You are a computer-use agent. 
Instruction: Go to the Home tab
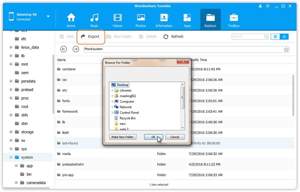[71, 20]
